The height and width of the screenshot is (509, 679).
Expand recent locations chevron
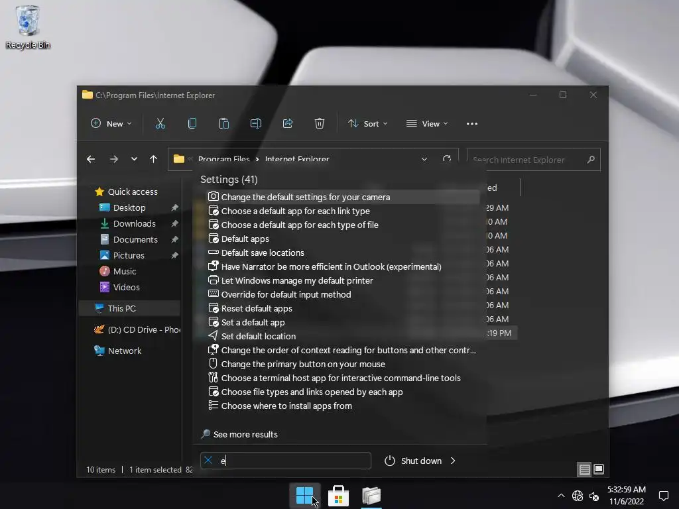pos(134,159)
